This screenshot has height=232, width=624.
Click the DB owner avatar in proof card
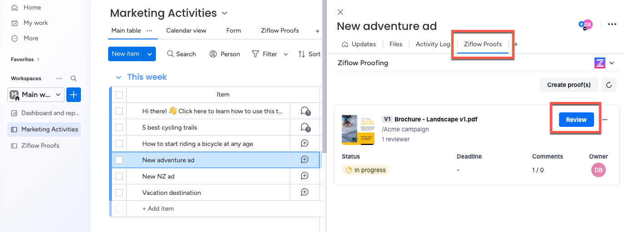click(x=599, y=170)
